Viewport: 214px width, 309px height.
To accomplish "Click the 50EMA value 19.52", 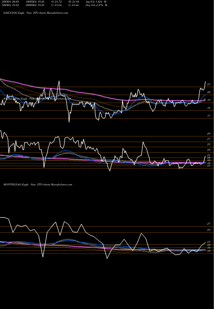I will 9,5.
